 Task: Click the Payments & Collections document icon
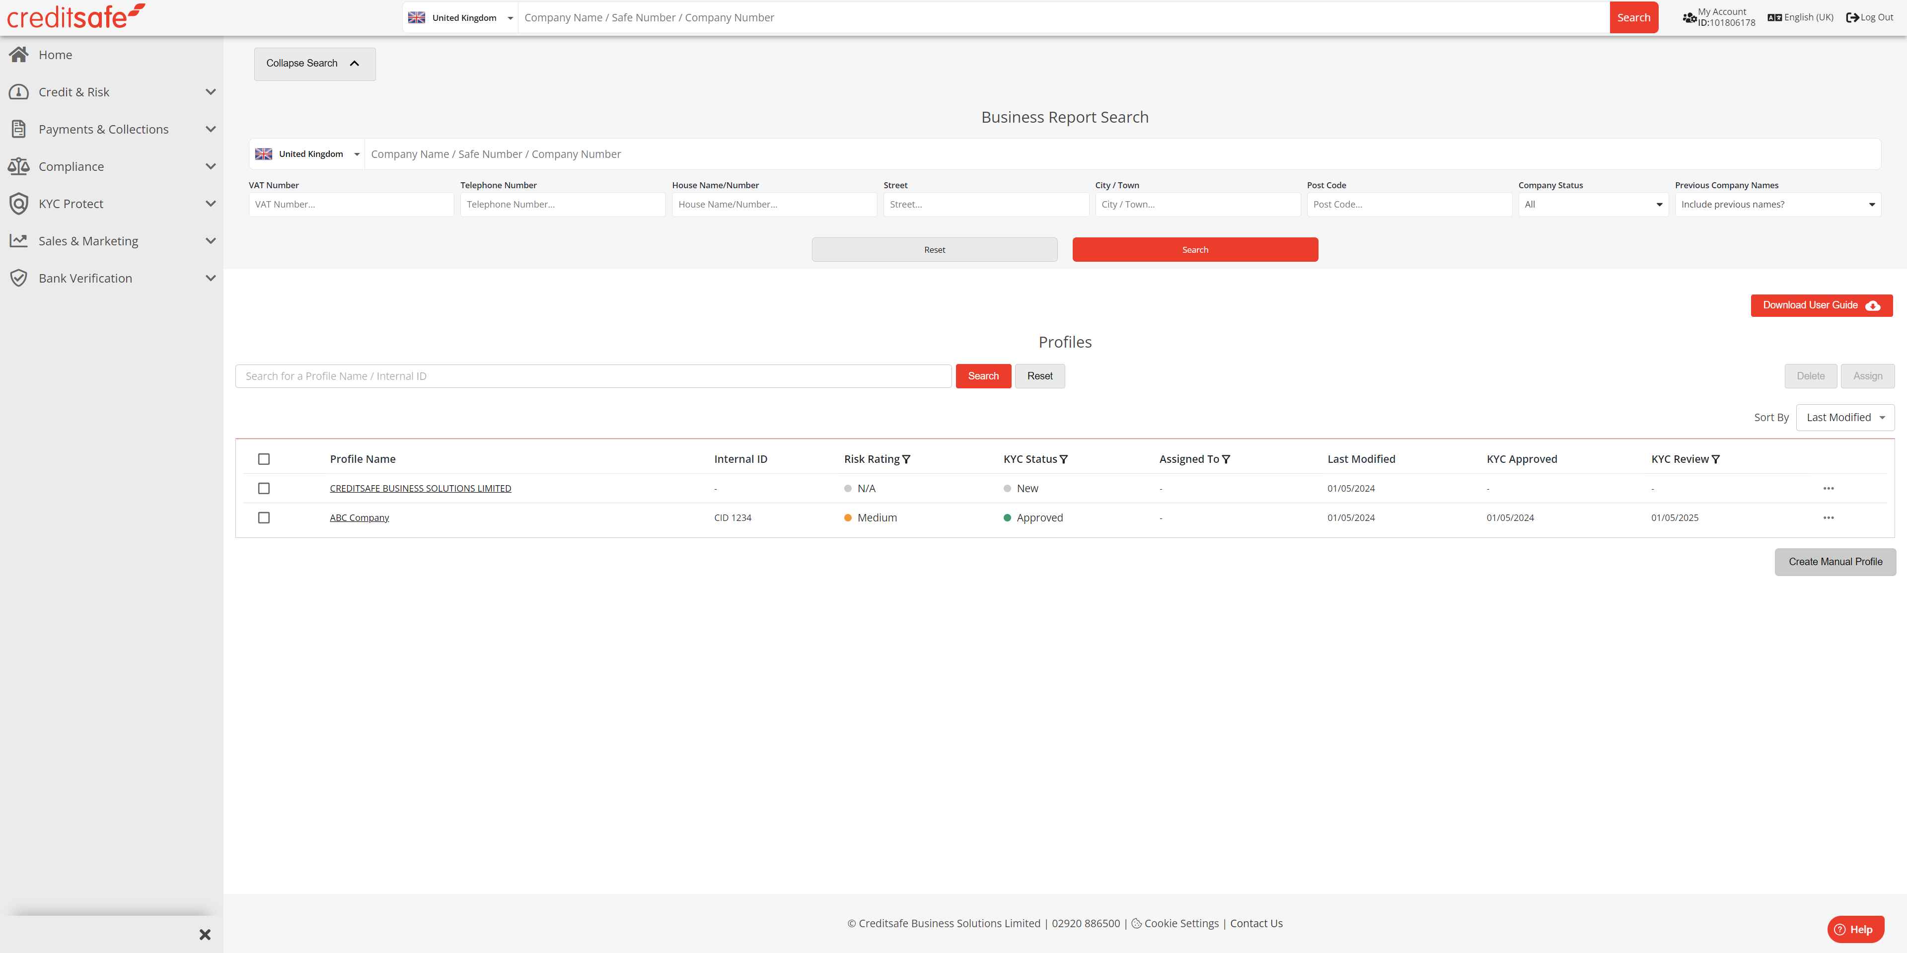click(18, 129)
